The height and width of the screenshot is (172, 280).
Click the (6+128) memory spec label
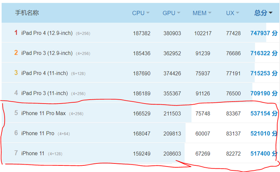pyautogui.click(x=78, y=74)
